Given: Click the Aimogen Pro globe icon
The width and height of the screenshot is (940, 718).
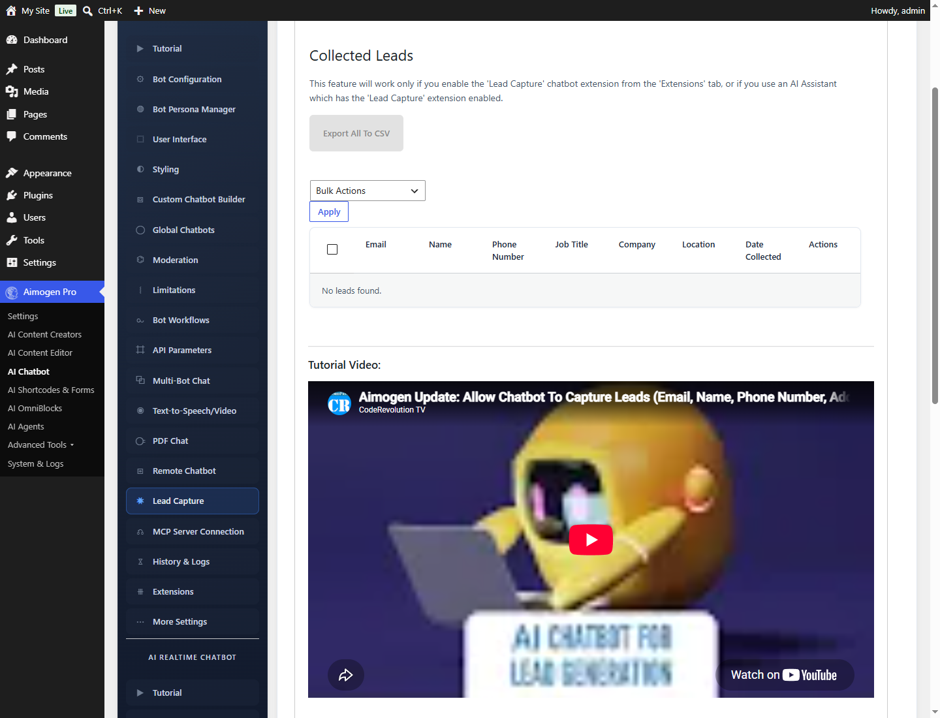Looking at the screenshot, I should [12, 292].
